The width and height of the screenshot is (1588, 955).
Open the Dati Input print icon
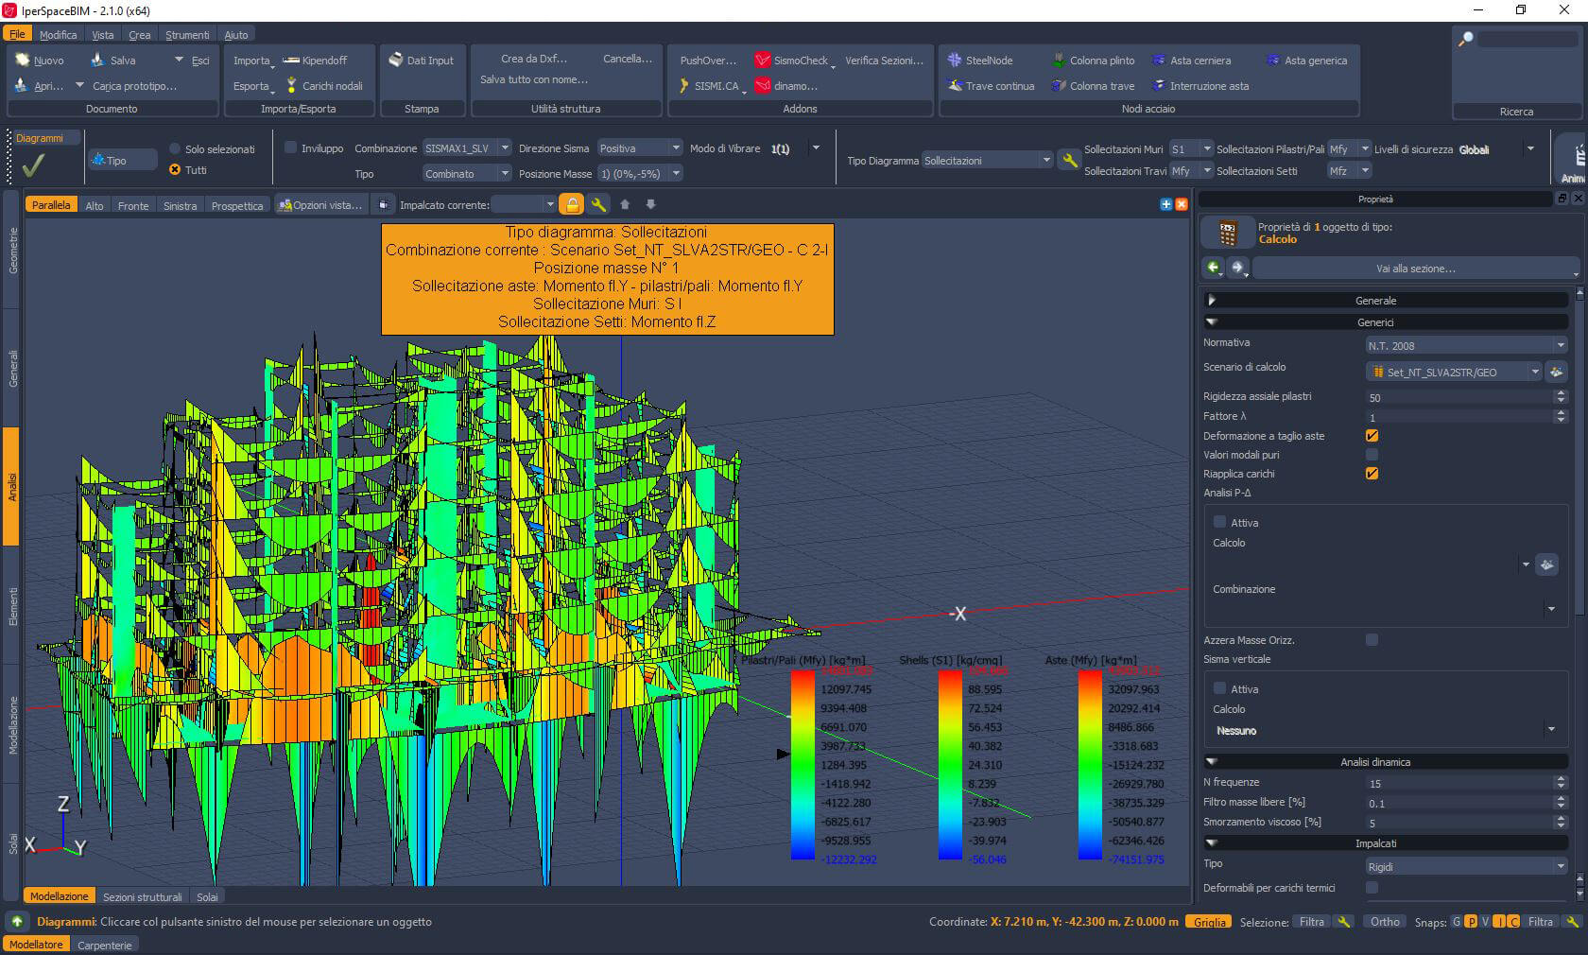pyautogui.click(x=396, y=61)
